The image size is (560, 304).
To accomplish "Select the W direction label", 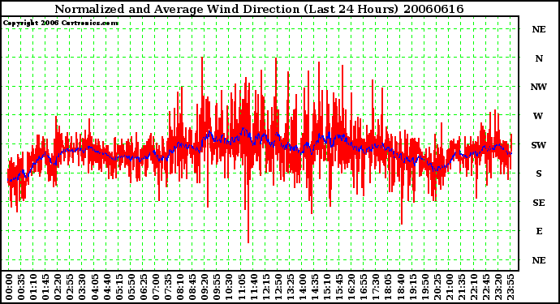I will click(538, 116).
